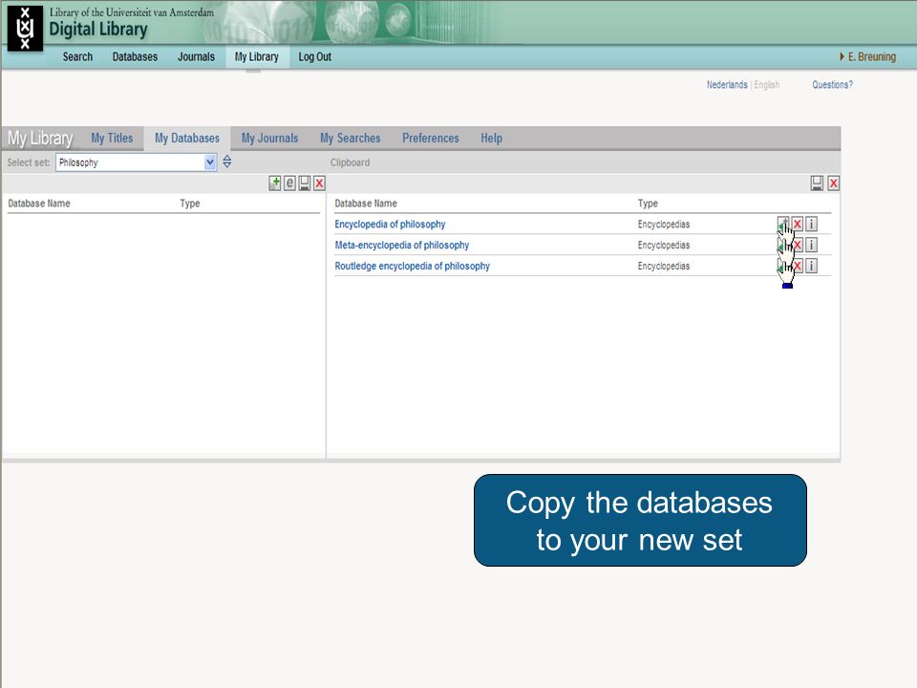
Task: Open the My Library menu
Action: tap(257, 56)
